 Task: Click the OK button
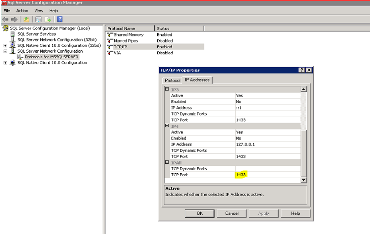tap(199, 213)
